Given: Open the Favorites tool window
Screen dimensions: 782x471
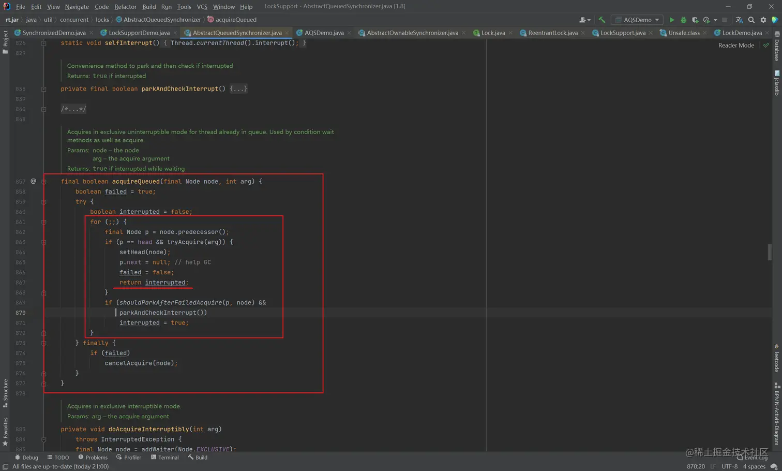Looking at the screenshot, I should click(5, 432).
